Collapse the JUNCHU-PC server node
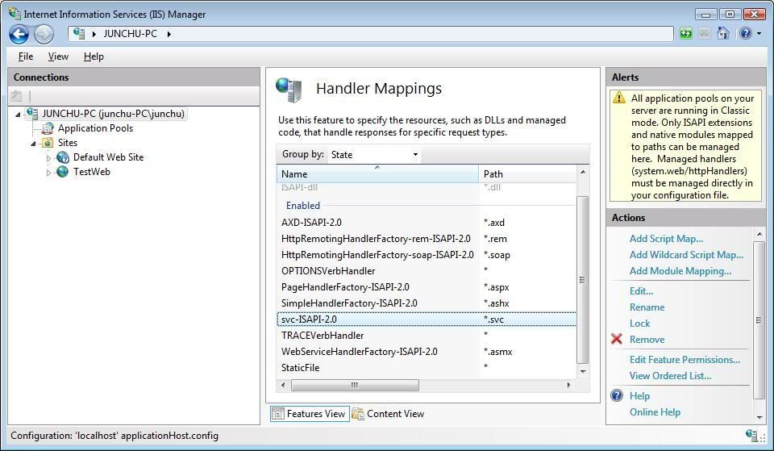The width and height of the screenshot is (774, 451). (x=18, y=115)
